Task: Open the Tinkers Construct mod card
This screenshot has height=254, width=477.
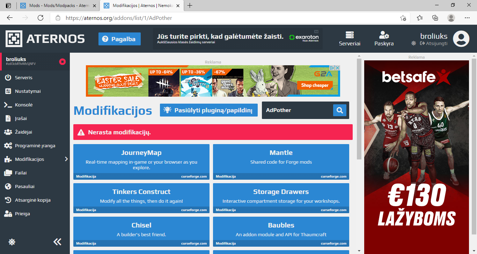Action: click(x=141, y=198)
